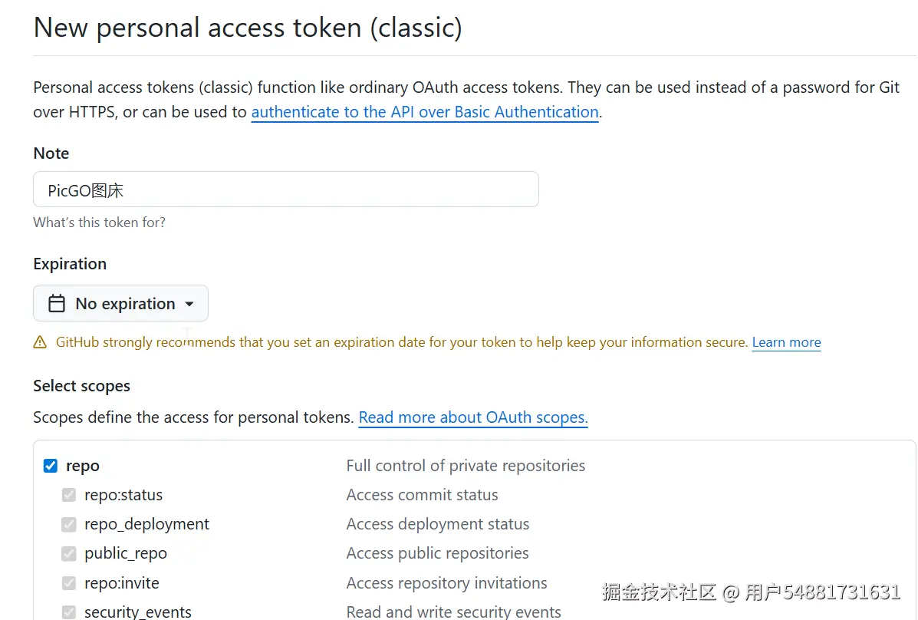
Task: Click the Note field label
Action: click(x=51, y=153)
